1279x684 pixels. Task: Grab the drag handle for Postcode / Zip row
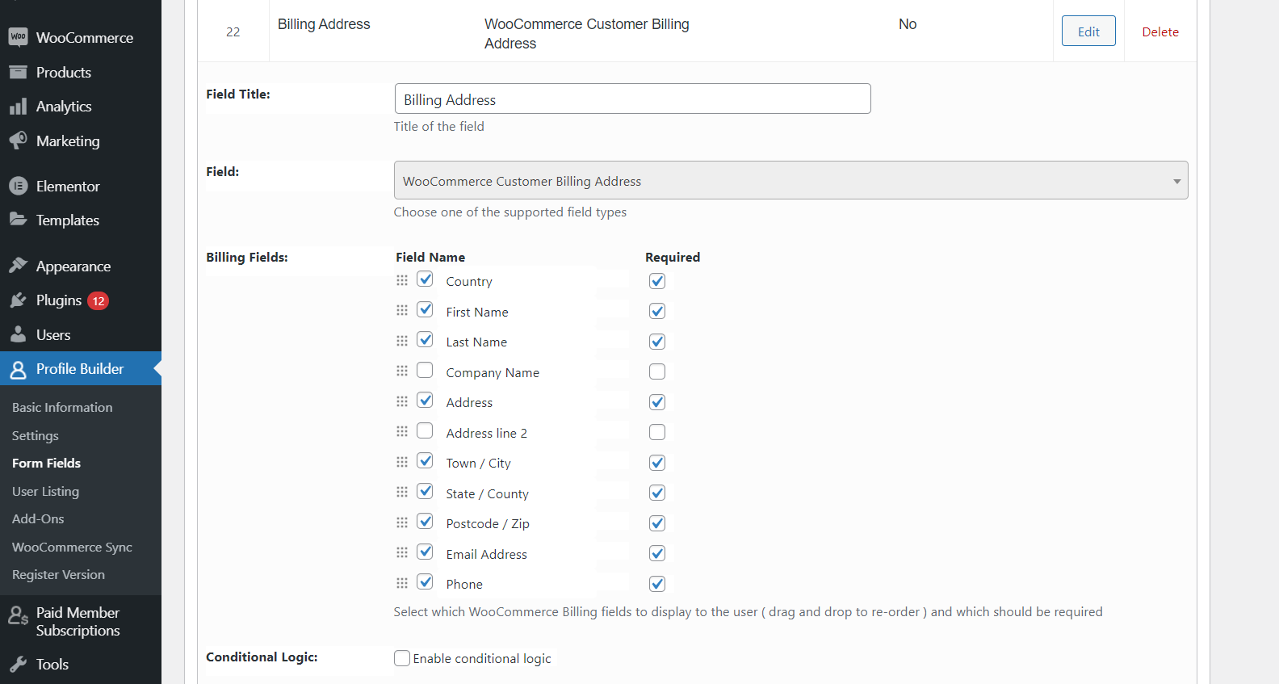[x=402, y=522]
